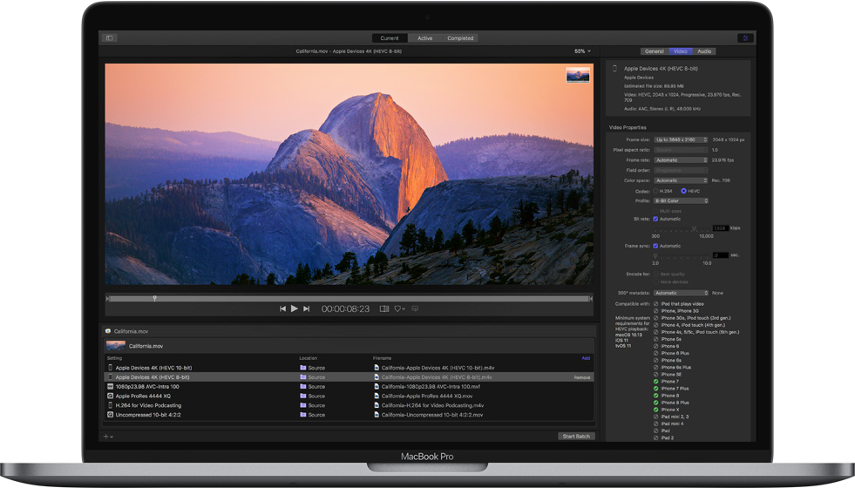Click the plus icon to add a file
Screen dimensions: 855x488
[106, 436]
